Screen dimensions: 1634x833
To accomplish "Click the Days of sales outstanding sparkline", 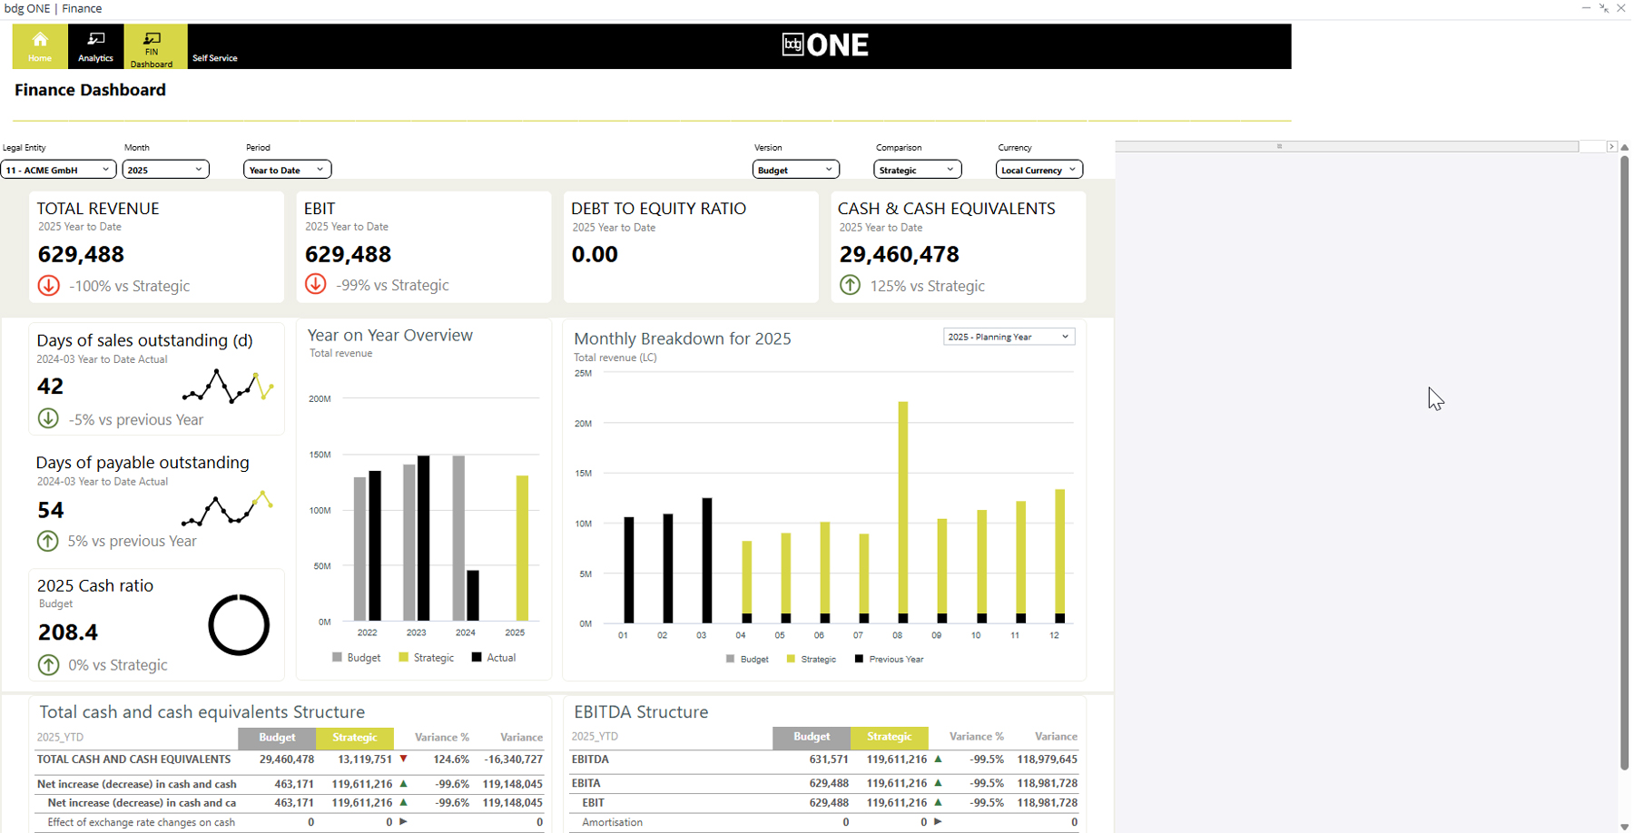I will 228,387.
